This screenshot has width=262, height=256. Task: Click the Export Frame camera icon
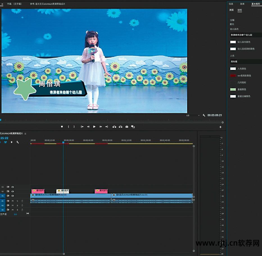[127, 127]
